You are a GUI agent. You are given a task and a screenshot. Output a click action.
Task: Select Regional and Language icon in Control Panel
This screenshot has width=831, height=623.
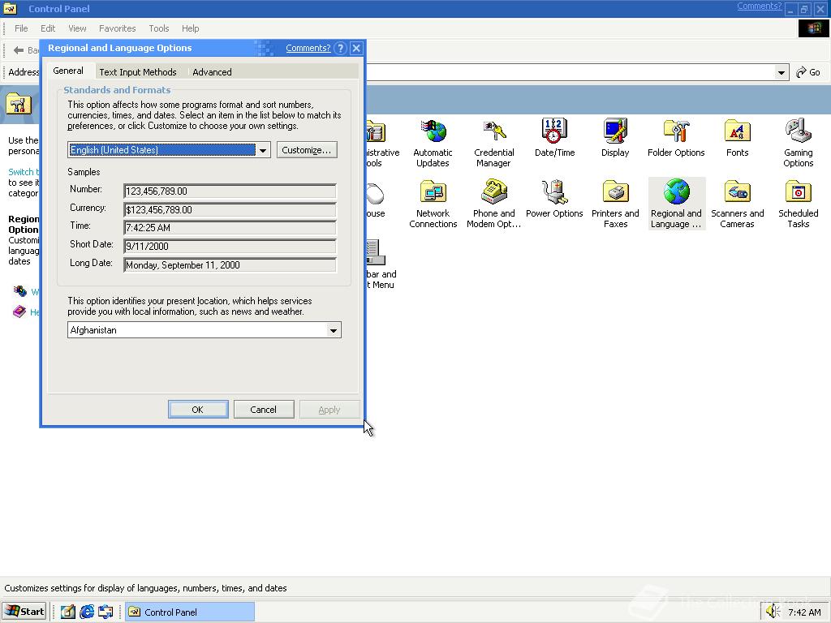676,204
